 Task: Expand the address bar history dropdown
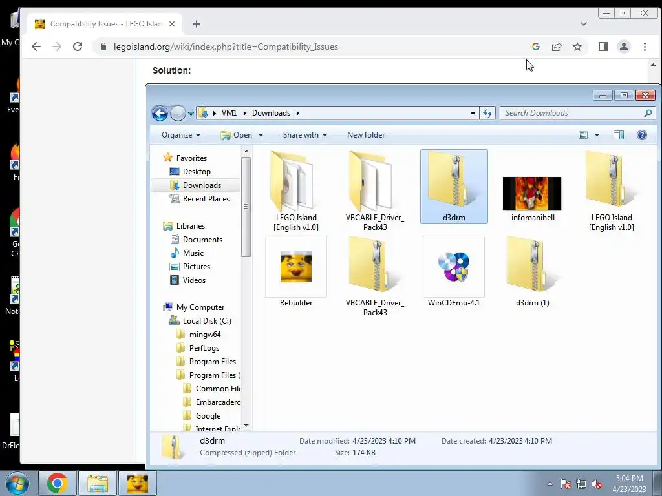click(x=473, y=113)
